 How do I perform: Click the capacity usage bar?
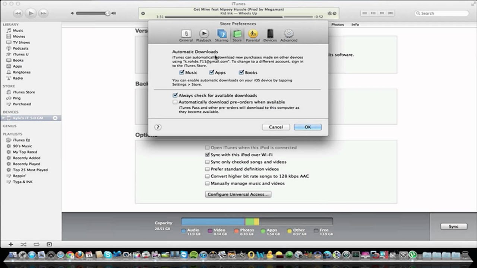257,221
